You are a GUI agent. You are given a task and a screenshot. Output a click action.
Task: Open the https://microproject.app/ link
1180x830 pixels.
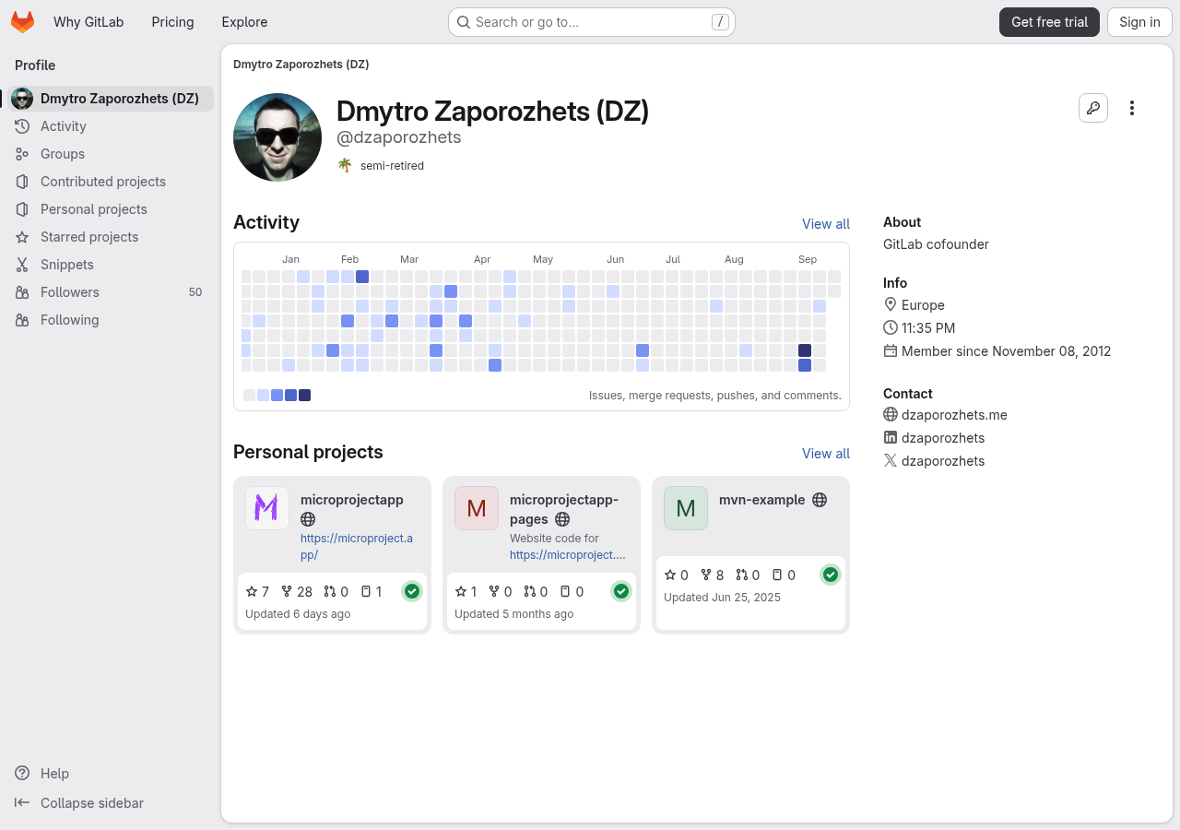(x=357, y=547)
